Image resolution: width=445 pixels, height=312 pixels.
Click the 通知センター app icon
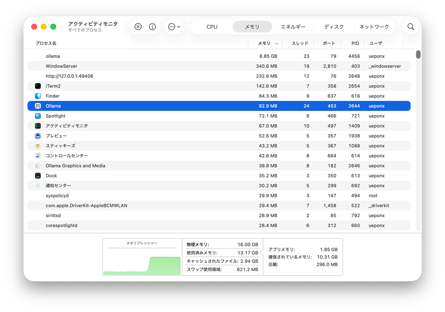pyautogui.click(x=38, y=185)
